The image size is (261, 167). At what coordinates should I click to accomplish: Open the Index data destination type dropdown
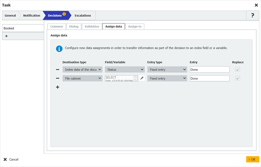point(82,69)
